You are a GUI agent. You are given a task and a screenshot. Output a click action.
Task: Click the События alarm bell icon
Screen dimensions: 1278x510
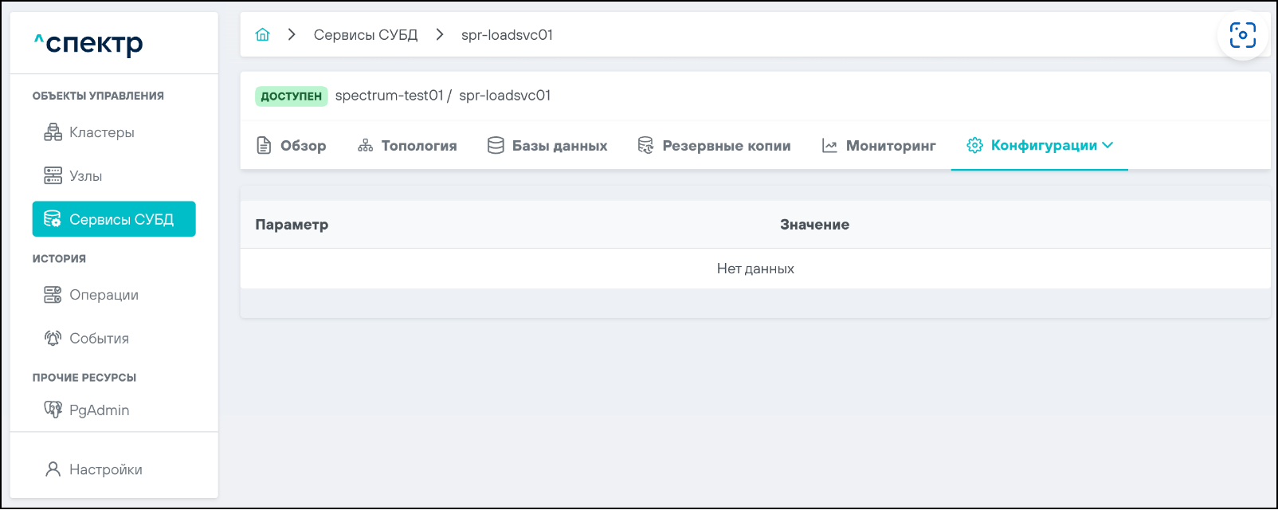[53, 338]
